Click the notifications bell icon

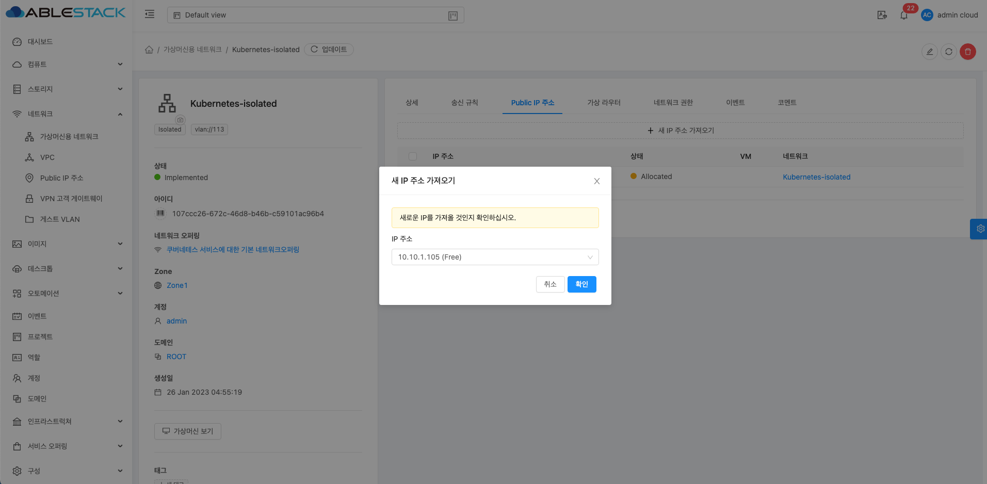point(904,15)
